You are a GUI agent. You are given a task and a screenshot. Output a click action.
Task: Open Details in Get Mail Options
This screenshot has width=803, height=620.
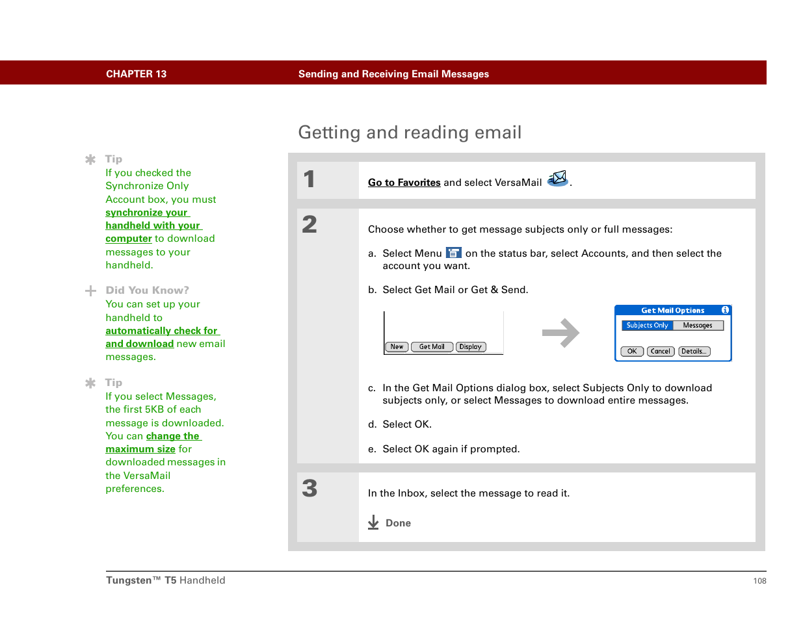pos(694,352)
